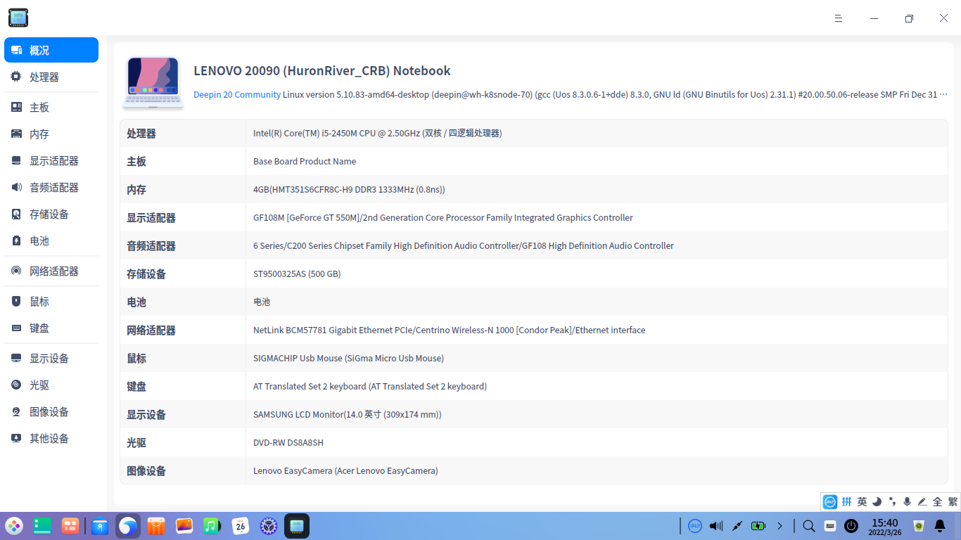Viewport: 961px width, 540px height.
Task: Open the volume control in the dock tray
Action: (x=716, y=526)
